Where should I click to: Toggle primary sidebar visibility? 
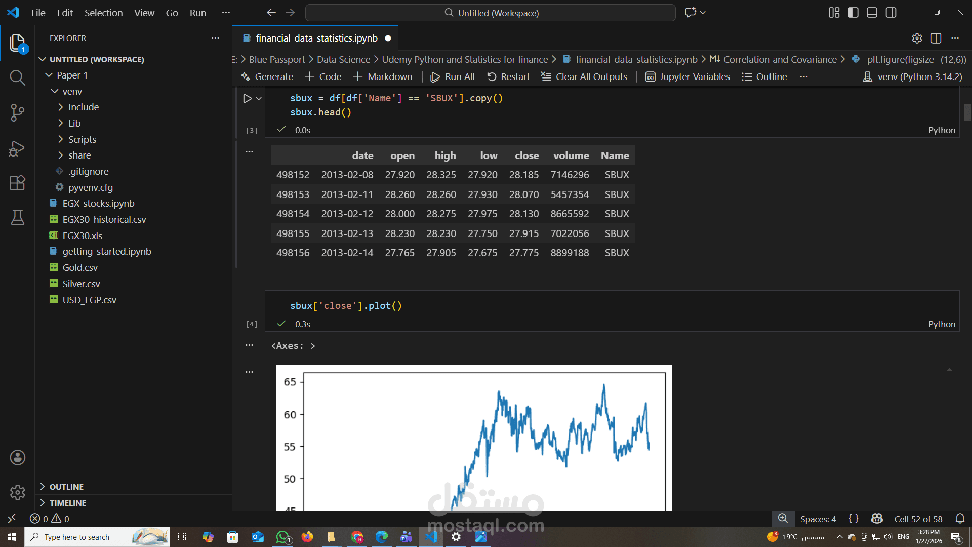click(853, 13)
